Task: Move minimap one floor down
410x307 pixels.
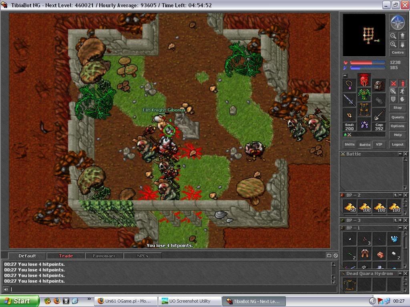Action: 402,44
